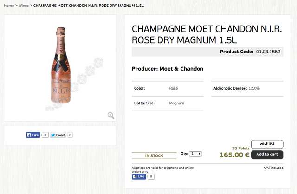Click the count bubble beside the Tweet button
This screenshot has height=194, width=297.
70,135
